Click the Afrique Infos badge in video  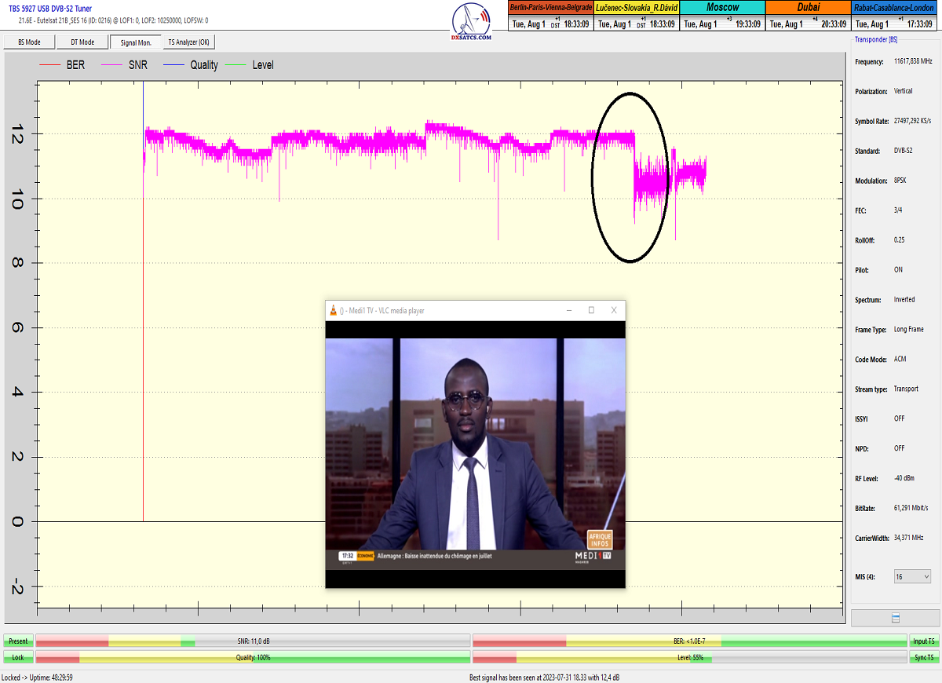[x=599, y=539]
